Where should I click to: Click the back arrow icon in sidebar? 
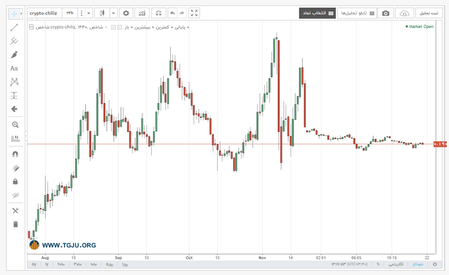(x=14, y=109)
